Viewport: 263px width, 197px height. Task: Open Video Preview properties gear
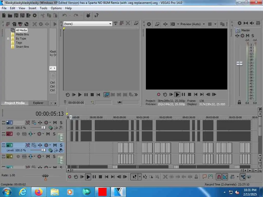pyautogui.click(x=149, y=24)
